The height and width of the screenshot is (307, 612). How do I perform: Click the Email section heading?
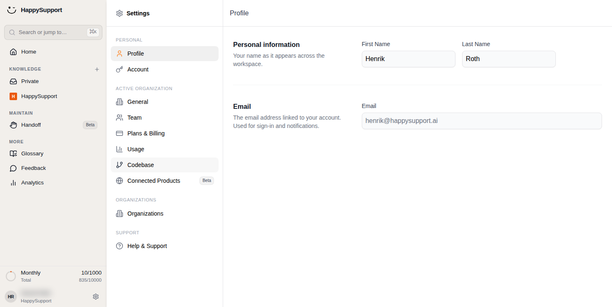(x=242, y=107)
